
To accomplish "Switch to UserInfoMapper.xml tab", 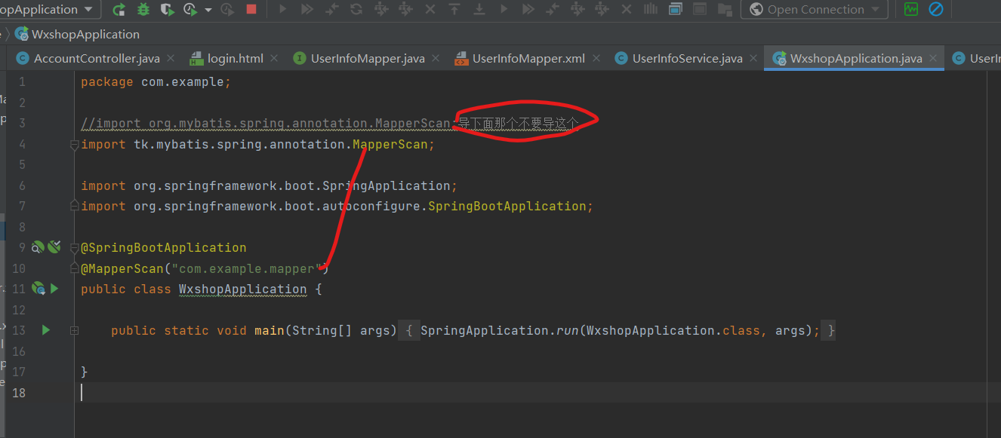I will [x=528, y=58].
